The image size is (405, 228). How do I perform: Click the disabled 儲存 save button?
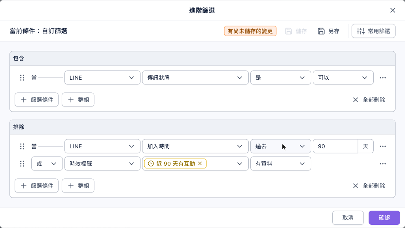tap(296, 31)
